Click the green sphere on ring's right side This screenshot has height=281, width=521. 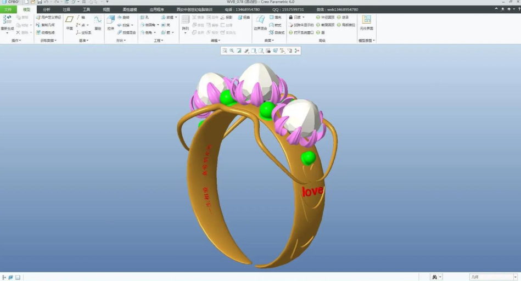point(308,158)
